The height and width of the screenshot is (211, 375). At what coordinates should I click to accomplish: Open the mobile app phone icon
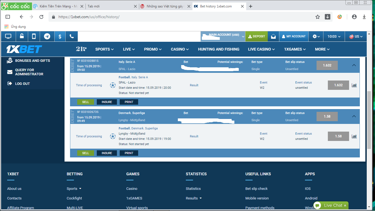(34, 36)
